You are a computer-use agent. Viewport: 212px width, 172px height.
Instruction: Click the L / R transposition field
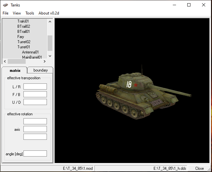(x=35, y=86)
